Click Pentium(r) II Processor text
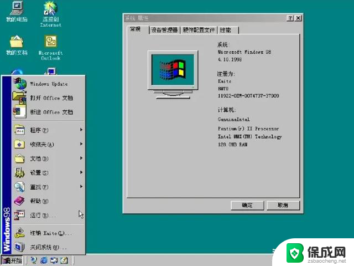354x266 pixels. [x=248, y=129]
